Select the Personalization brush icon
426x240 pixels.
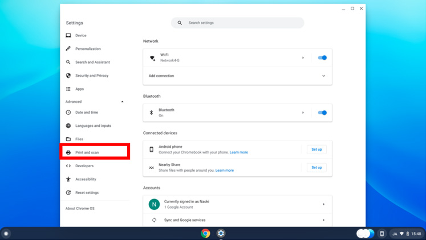tap(68, 49)
